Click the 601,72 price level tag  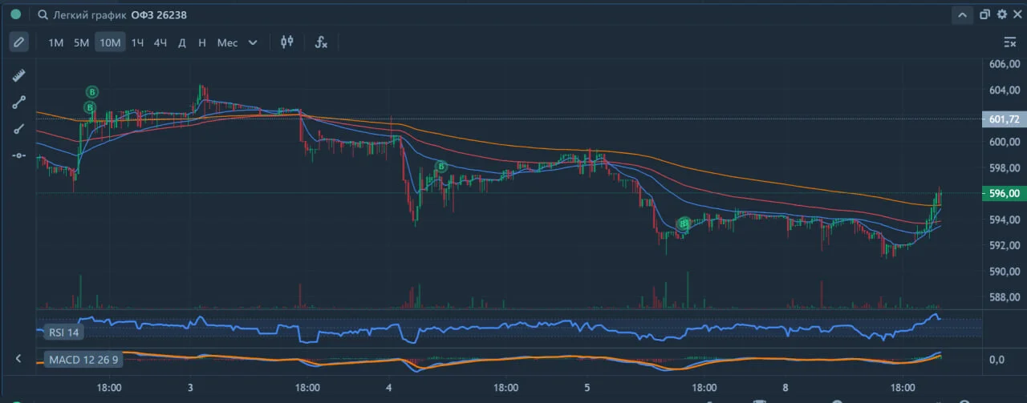pos(1004,119)
